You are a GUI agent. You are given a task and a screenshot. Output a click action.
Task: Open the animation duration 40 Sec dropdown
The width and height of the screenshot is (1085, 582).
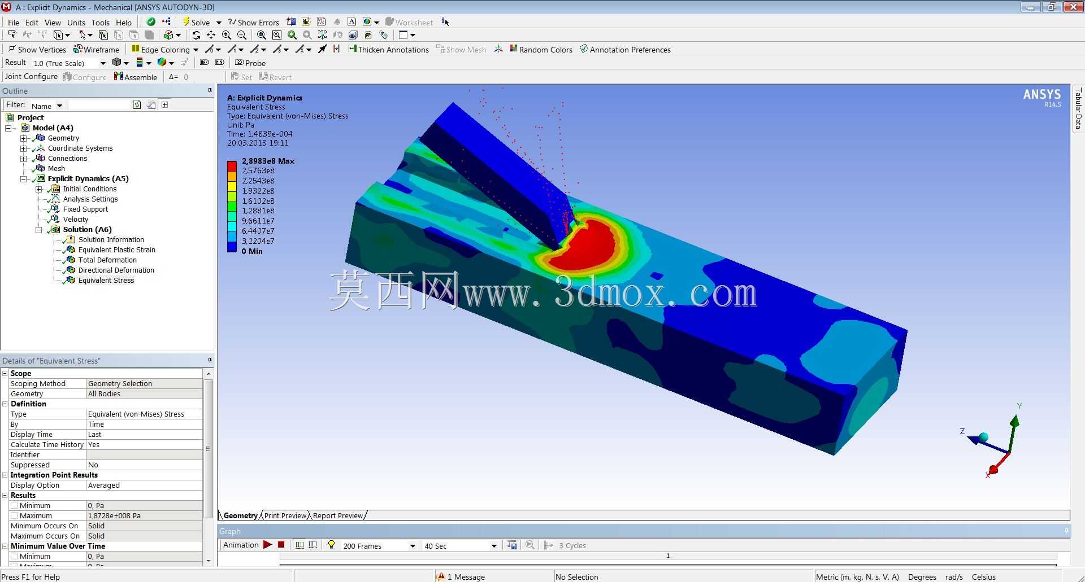click(494, 546)
